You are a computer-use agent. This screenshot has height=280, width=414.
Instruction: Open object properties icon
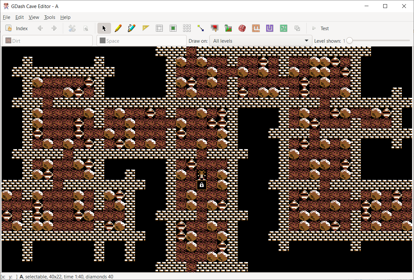click(x=86, y=28)
